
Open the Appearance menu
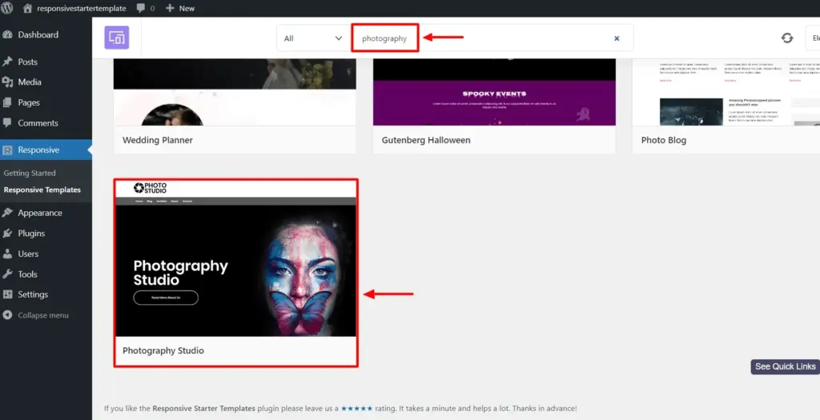[x=39, y=213]
